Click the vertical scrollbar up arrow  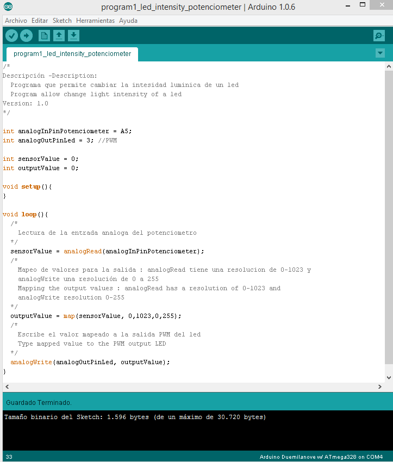[389, 67]
